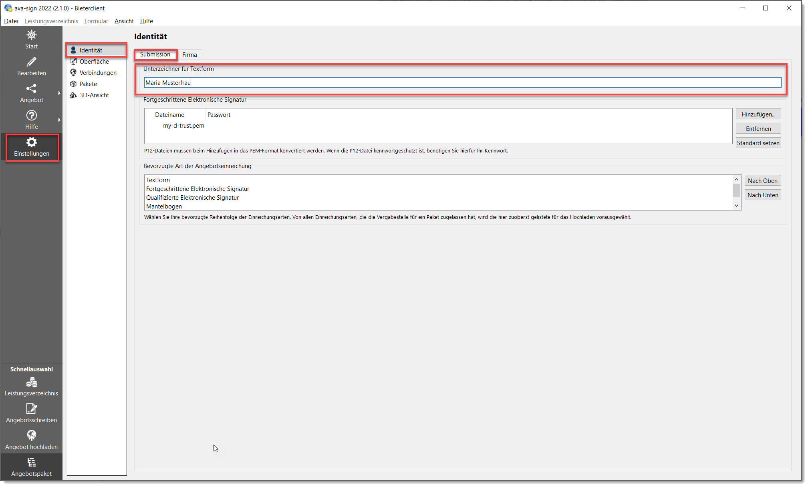Viewport: 808px width, 487px height.
Task: Click the down arrow of the Einreichungsarten list
Action: tap(736, 205)
